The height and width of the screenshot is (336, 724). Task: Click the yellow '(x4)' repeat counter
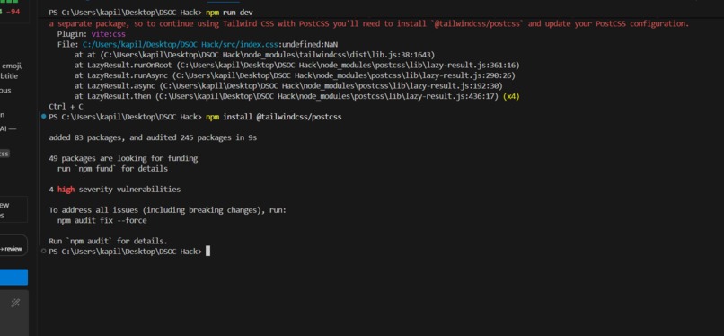(x=512, y=96)
